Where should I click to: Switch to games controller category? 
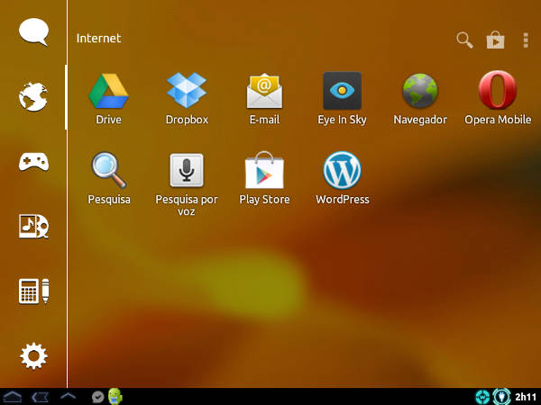pos(33,161)
